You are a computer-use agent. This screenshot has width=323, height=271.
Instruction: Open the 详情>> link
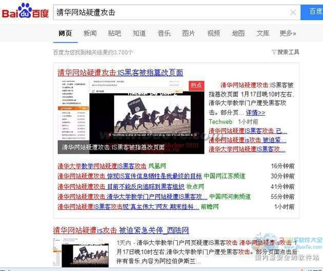pyautogui.click(x=255, y=112)
